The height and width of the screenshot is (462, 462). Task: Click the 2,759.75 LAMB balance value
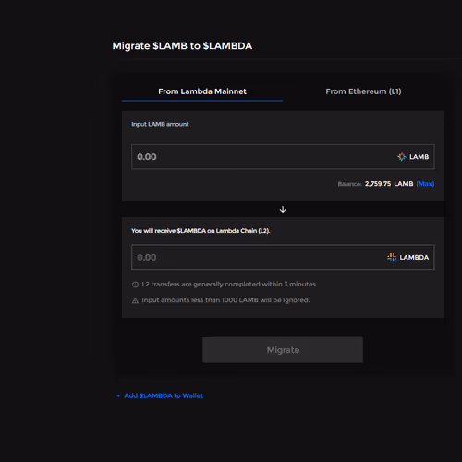[x=389, y=184]
